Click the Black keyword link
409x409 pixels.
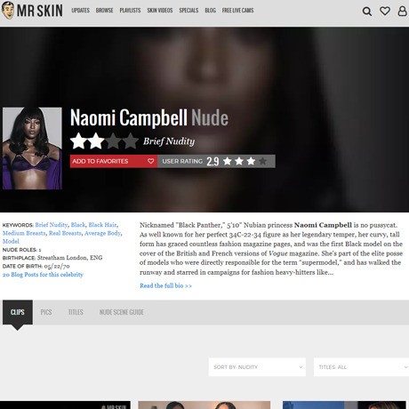[x=78, y=225]
